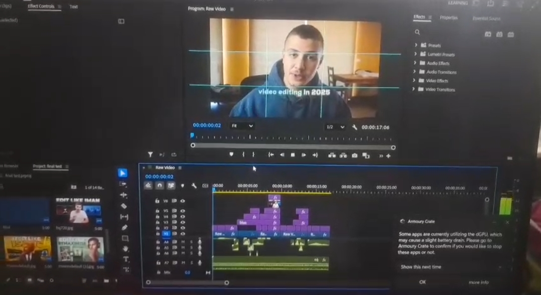Image resolution: width=541 pixels, height=295 pixels.
Task: Open timeline display settings wrench
Action: click(x=194, y=186)
